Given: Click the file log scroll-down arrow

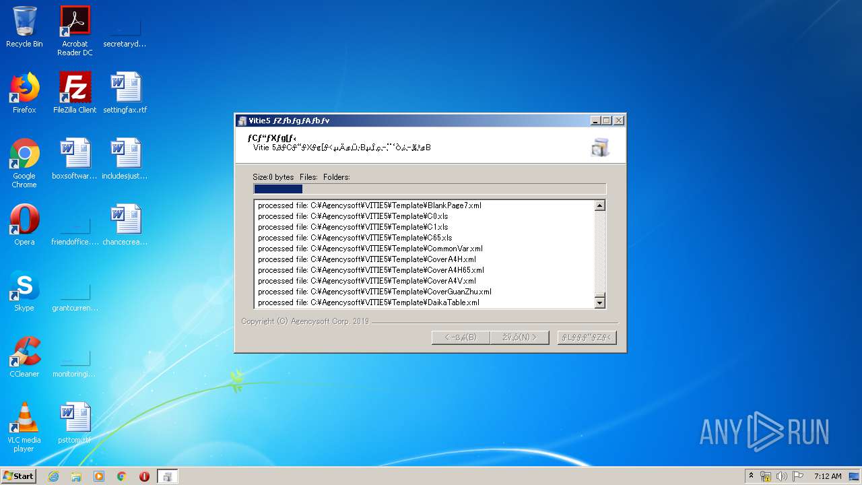Looking at the screenshot, I should coord(600,302).
